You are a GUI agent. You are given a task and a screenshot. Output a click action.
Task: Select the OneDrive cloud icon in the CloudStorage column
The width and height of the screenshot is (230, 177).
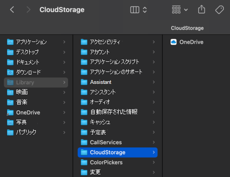(173, 42)
